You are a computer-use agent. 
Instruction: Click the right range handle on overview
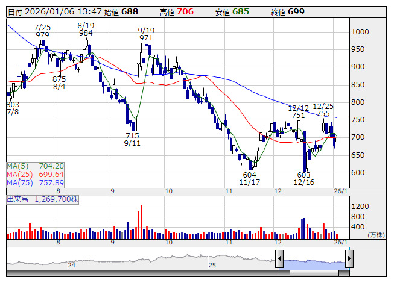tap(349, 259)
